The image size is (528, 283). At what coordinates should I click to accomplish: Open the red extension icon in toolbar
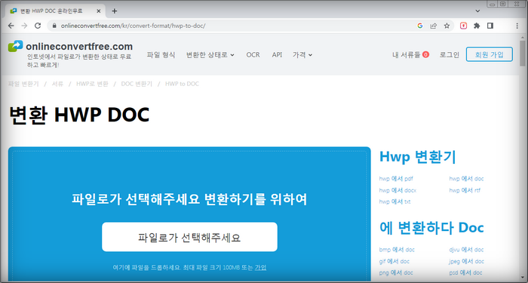[463, 26]
